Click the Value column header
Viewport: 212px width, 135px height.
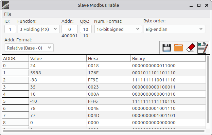[58, 58]
